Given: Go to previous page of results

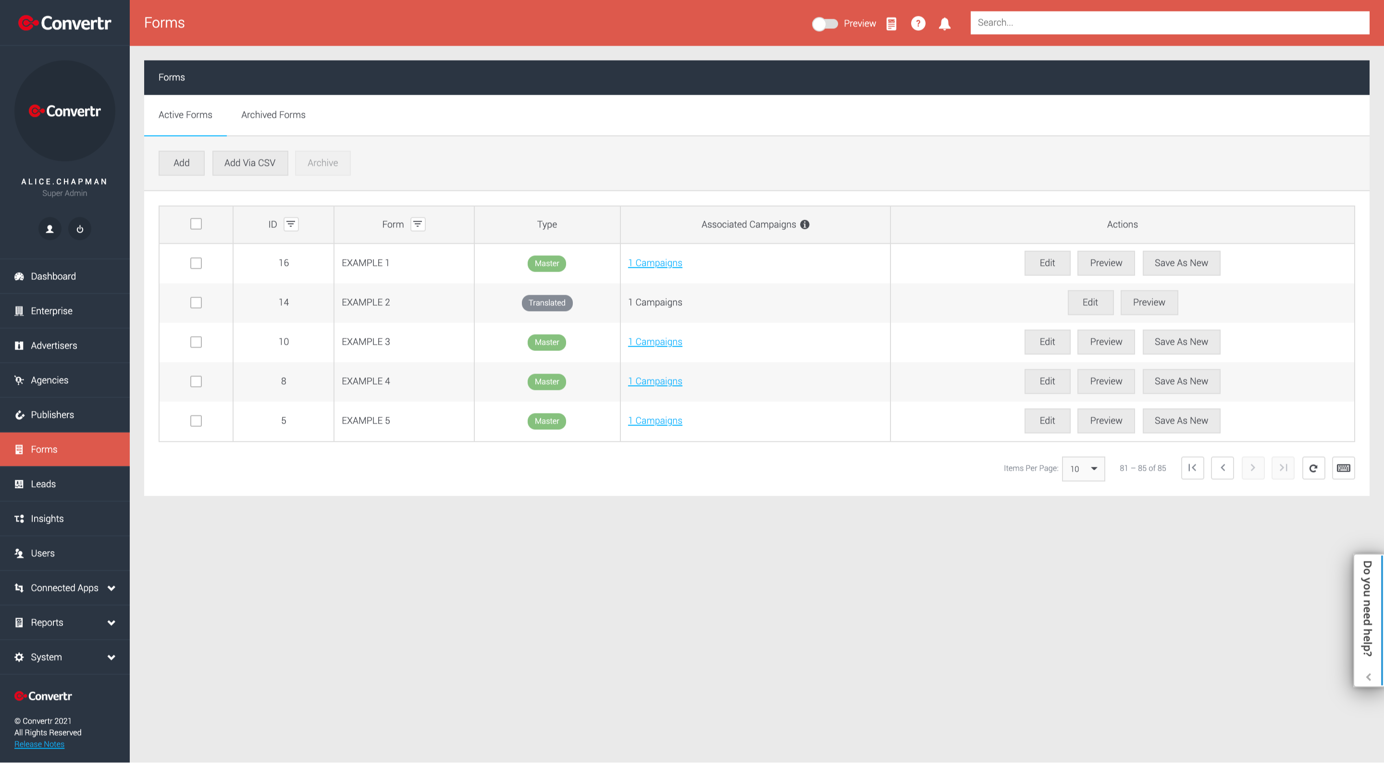Looking at the screenshot, I should [x=1222, y=468].
